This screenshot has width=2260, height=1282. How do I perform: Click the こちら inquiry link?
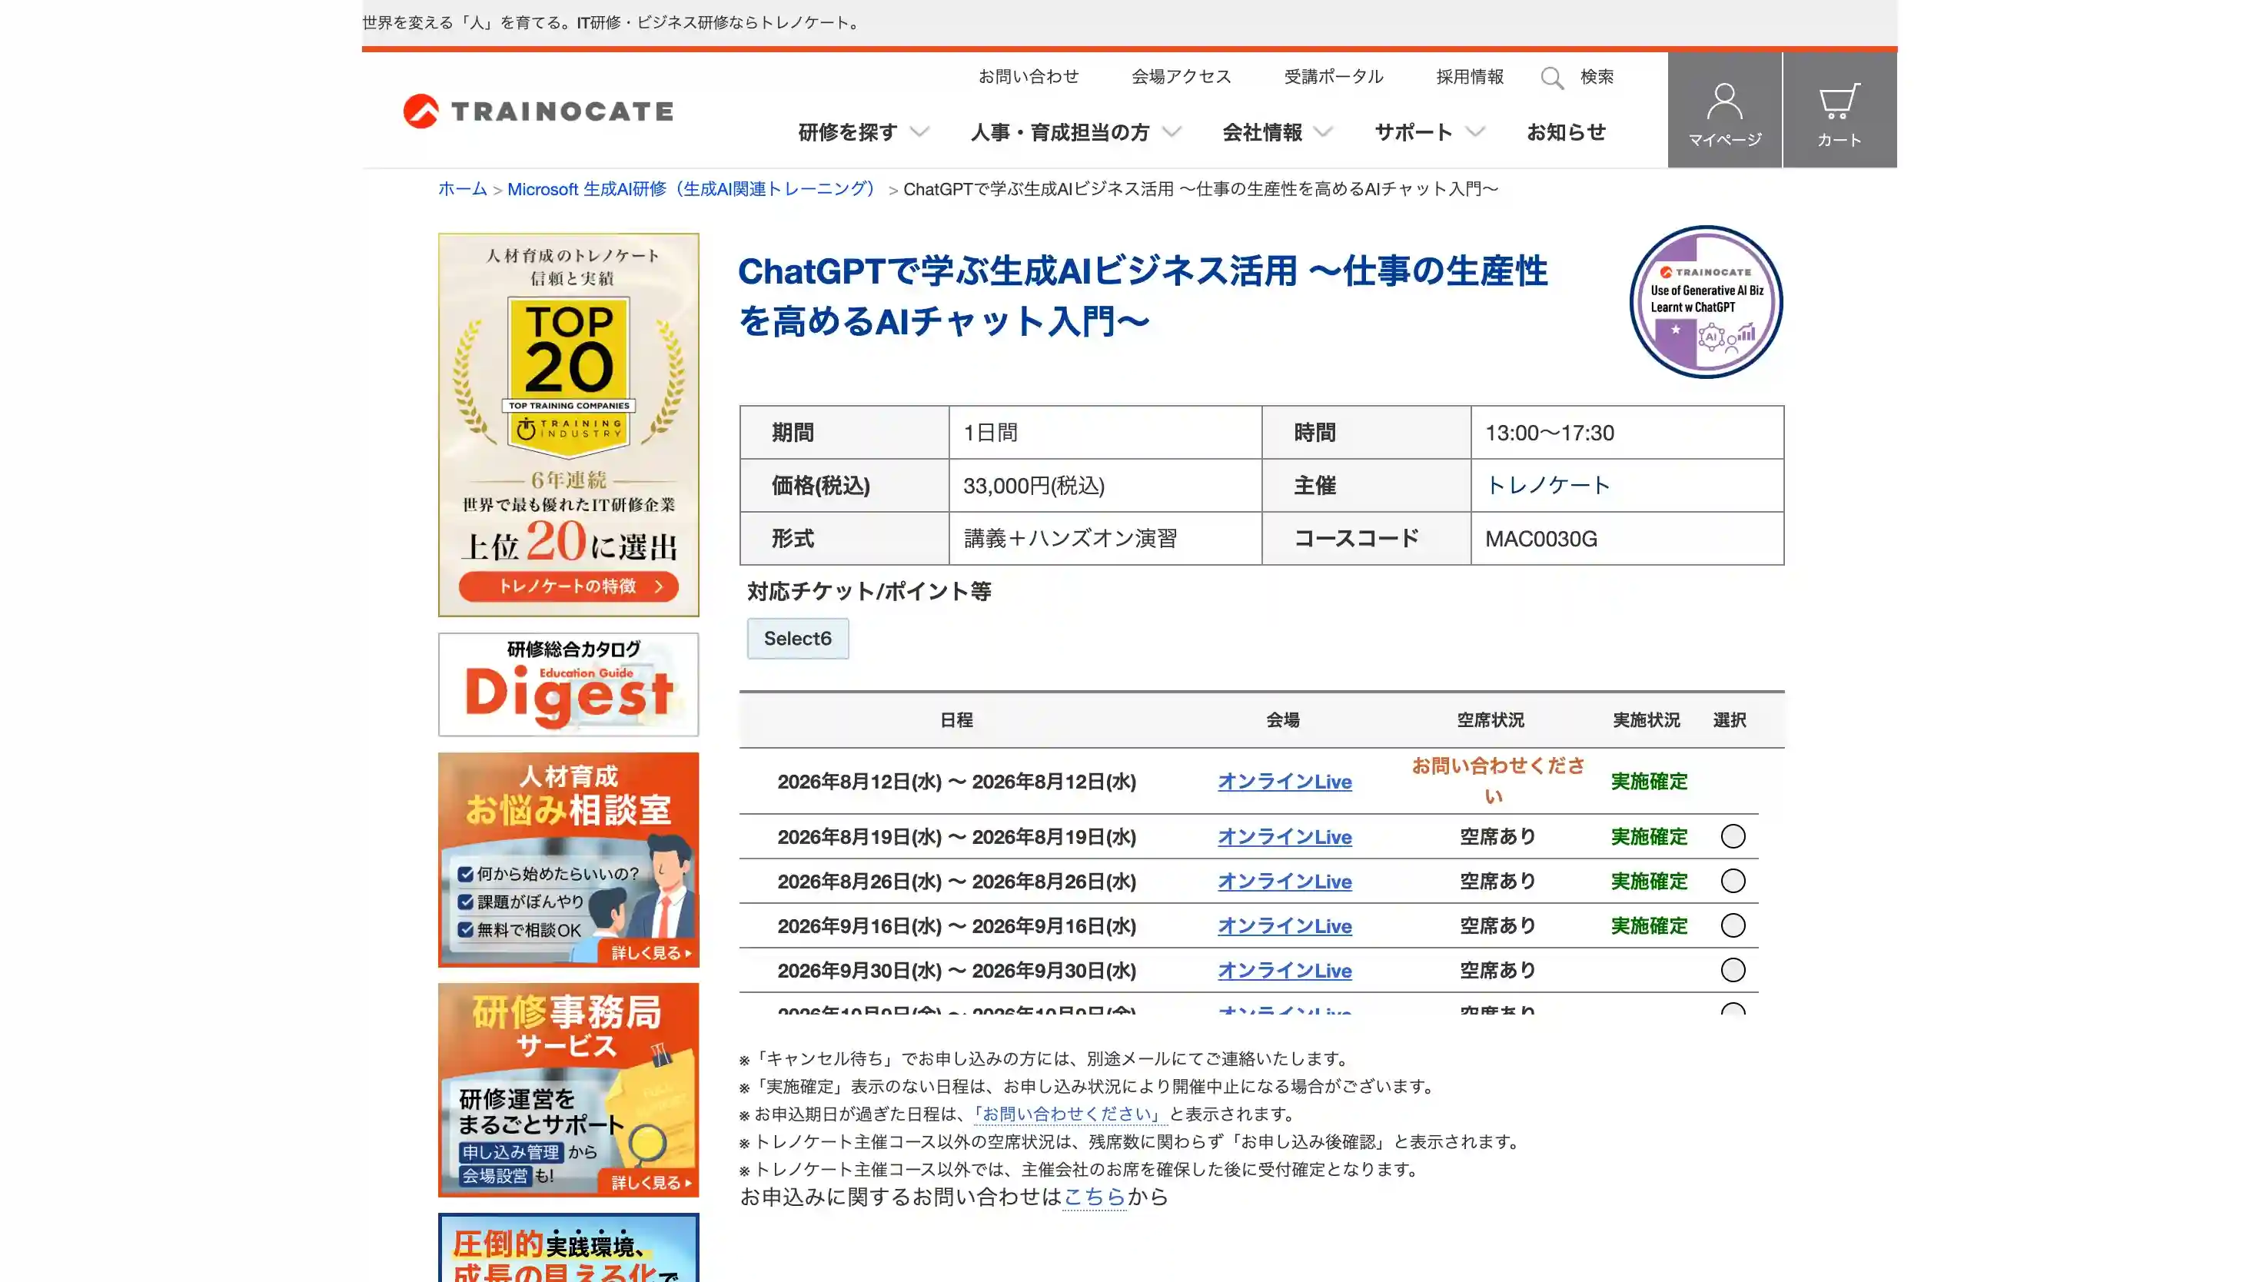(x=1095, y=1197)
